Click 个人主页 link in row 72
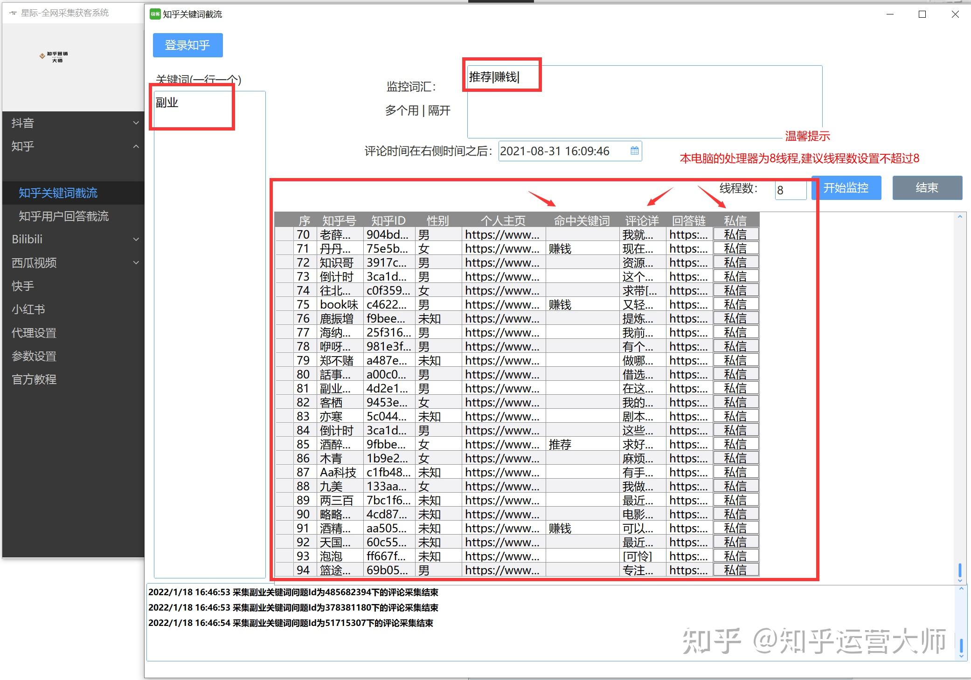Viewport: 971px width, 680px height. coord(503,262)
